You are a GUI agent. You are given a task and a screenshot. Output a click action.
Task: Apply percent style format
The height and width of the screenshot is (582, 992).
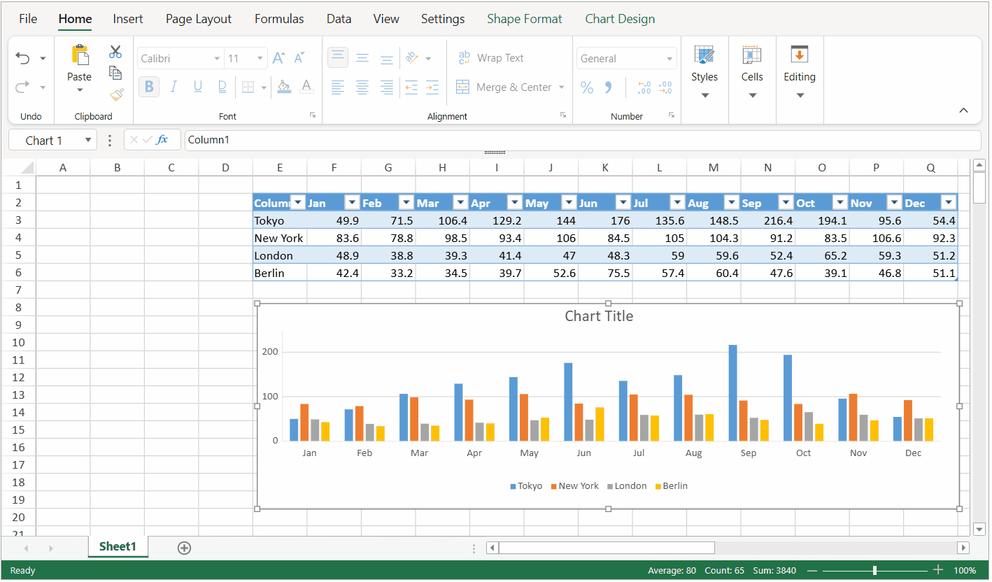(587, 87)
